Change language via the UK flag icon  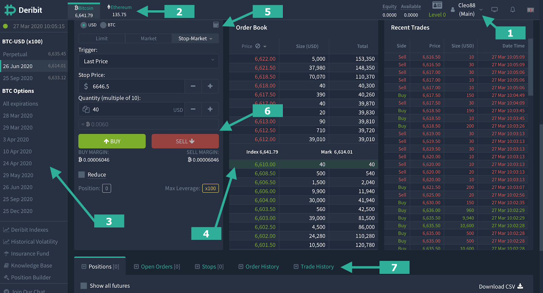point(530,10)
